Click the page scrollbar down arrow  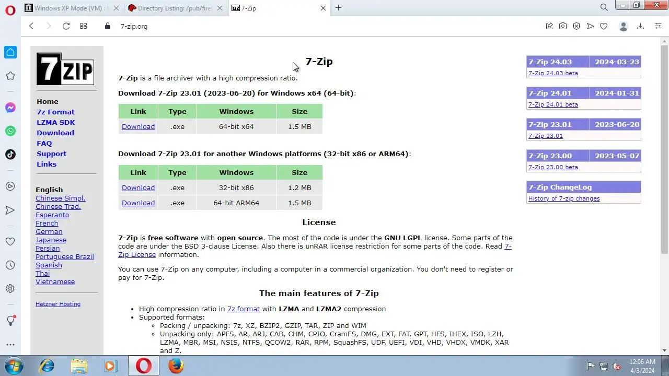664,350
